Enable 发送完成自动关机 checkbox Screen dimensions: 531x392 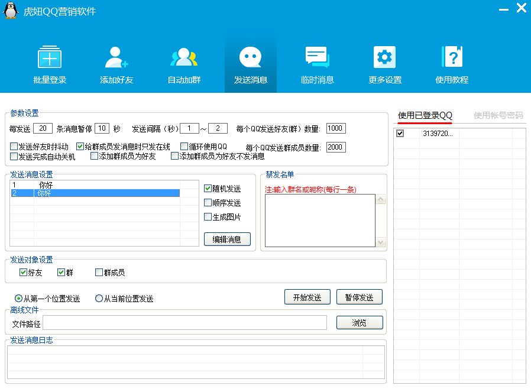[x=14, y=157]
